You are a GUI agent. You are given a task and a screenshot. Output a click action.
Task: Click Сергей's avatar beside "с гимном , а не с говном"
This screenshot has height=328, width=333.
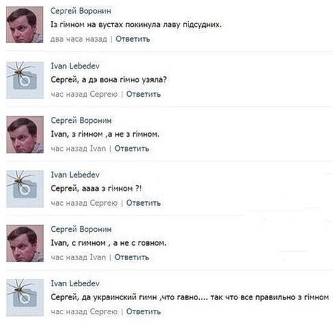tap(25, 243)
